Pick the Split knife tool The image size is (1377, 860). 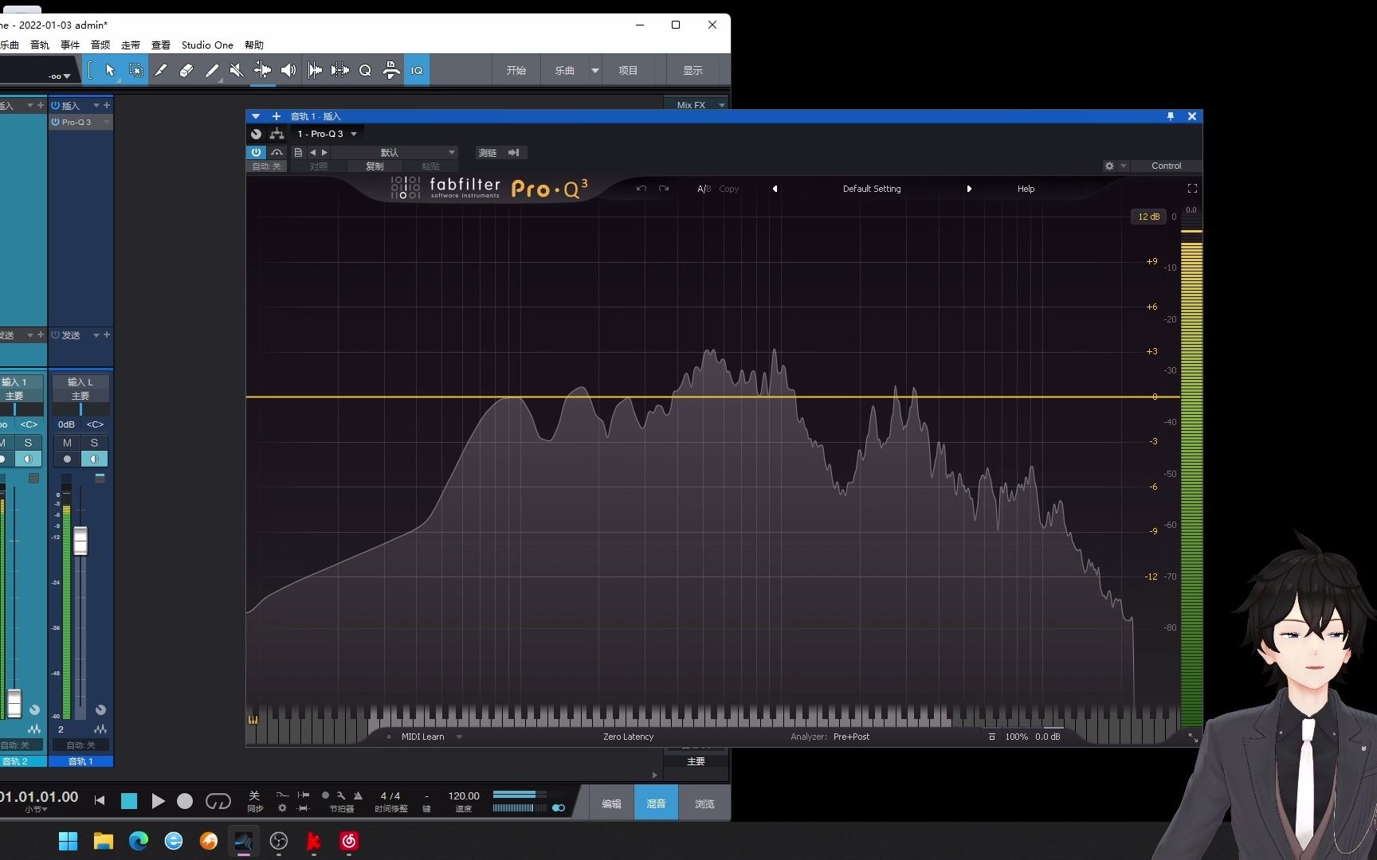point(161,70)
